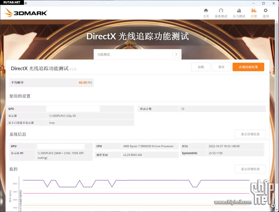Viewport: 279px width, 212px height.
Task: Open the Stress Test (压力测试) icon
Action: tap(239, 11)
